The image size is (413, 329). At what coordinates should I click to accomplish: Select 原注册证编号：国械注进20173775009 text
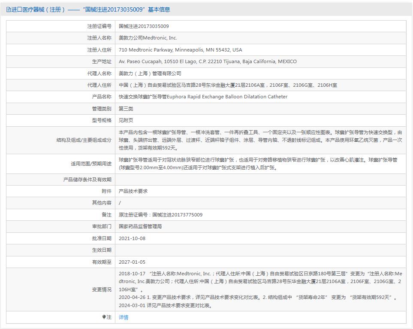click(x=161, y=215)
